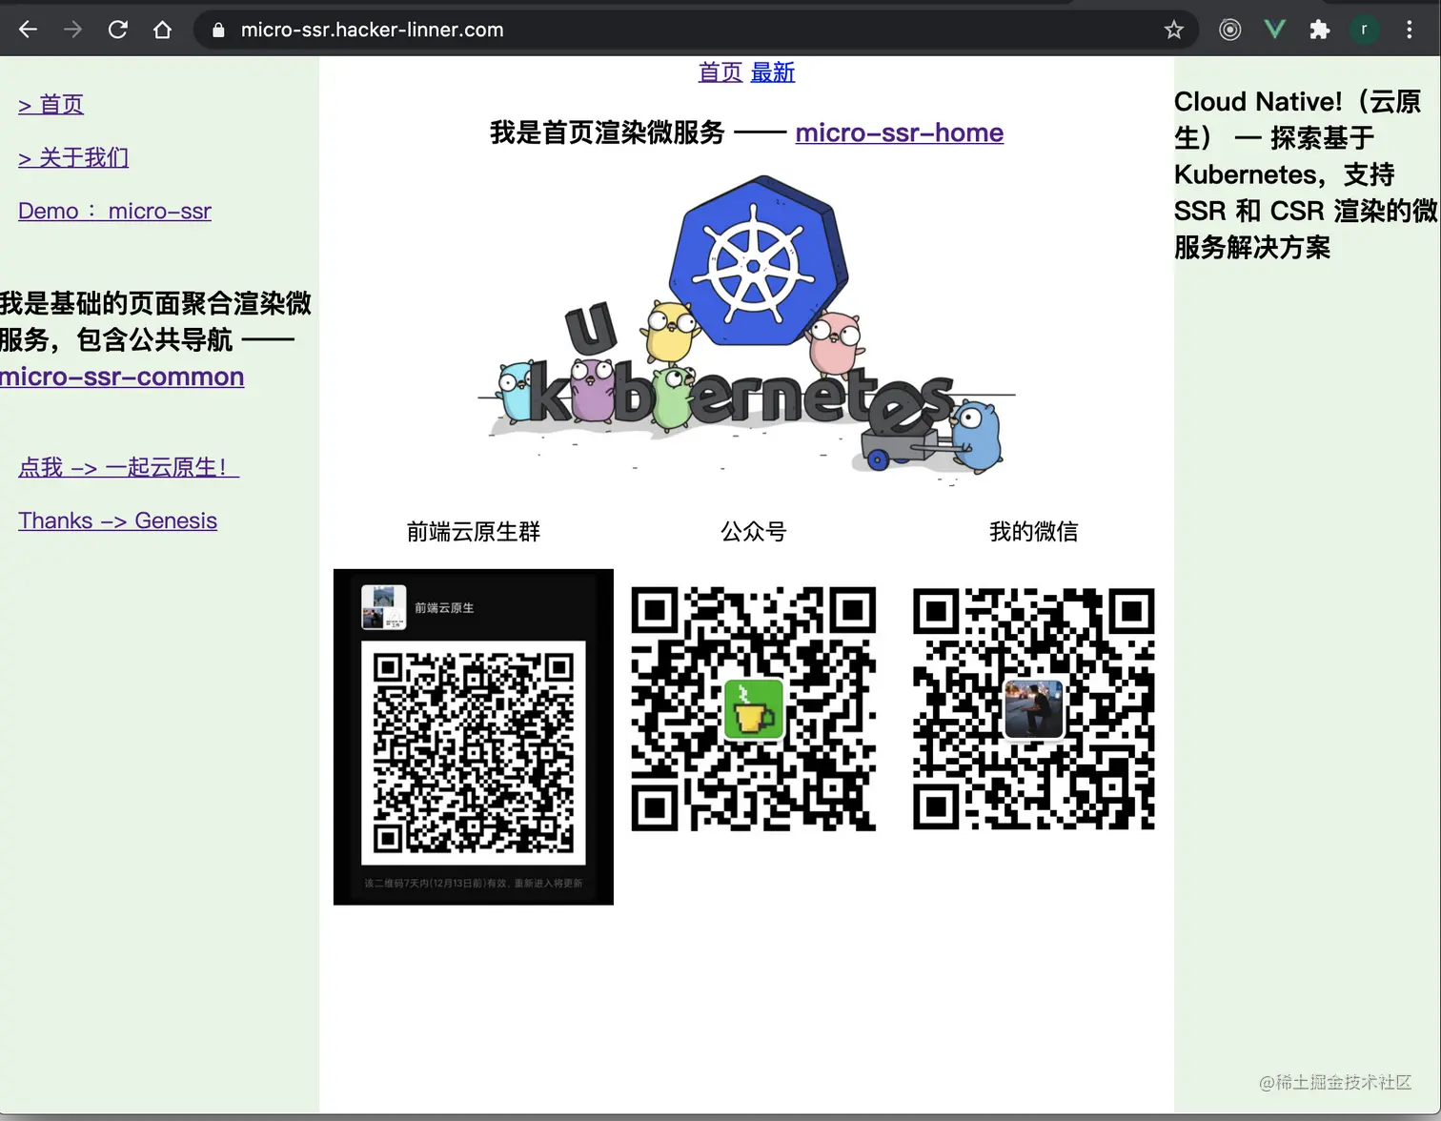Viewport: 1441px width, 1121px height.
Task: Click the browser forward arrow
Action: [72, 30]
